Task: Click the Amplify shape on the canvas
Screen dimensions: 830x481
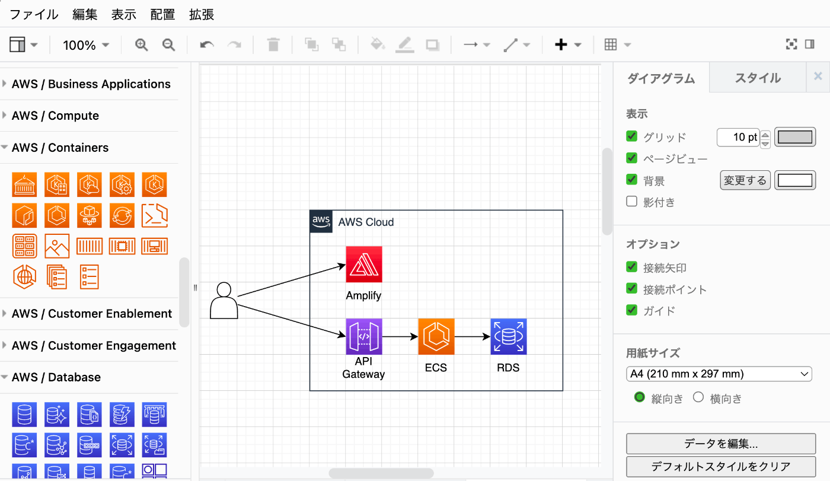Action: click(x=363, y=264)
